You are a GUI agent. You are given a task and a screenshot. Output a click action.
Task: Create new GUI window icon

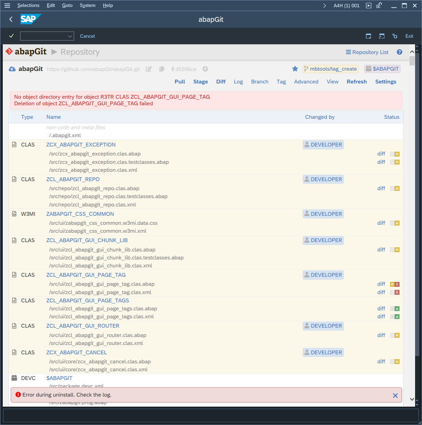click(x=369, y=36)
